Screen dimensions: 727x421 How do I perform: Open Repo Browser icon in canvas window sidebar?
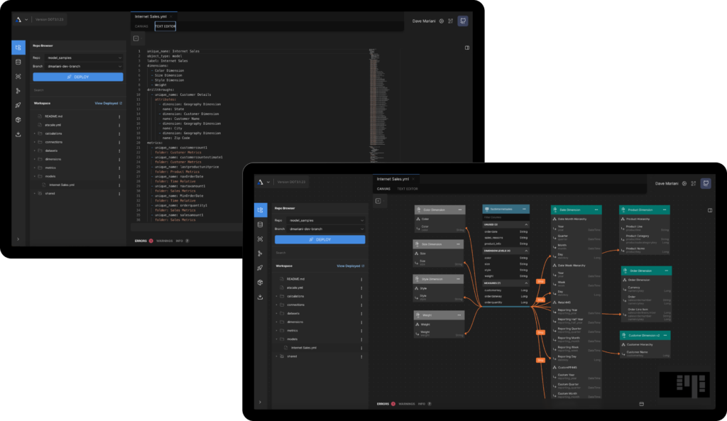coord(260,210)
